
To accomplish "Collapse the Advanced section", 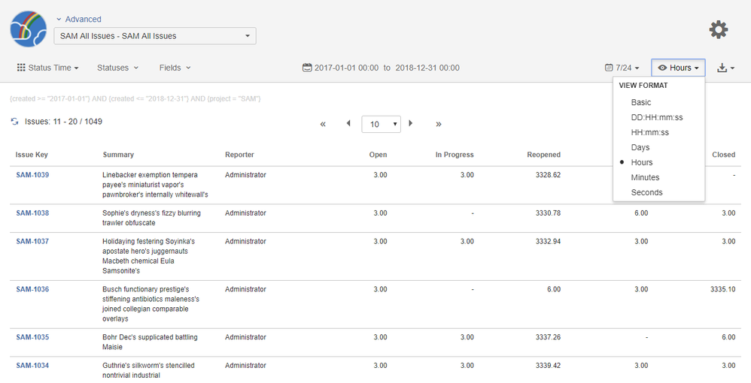I will [78, 19].
